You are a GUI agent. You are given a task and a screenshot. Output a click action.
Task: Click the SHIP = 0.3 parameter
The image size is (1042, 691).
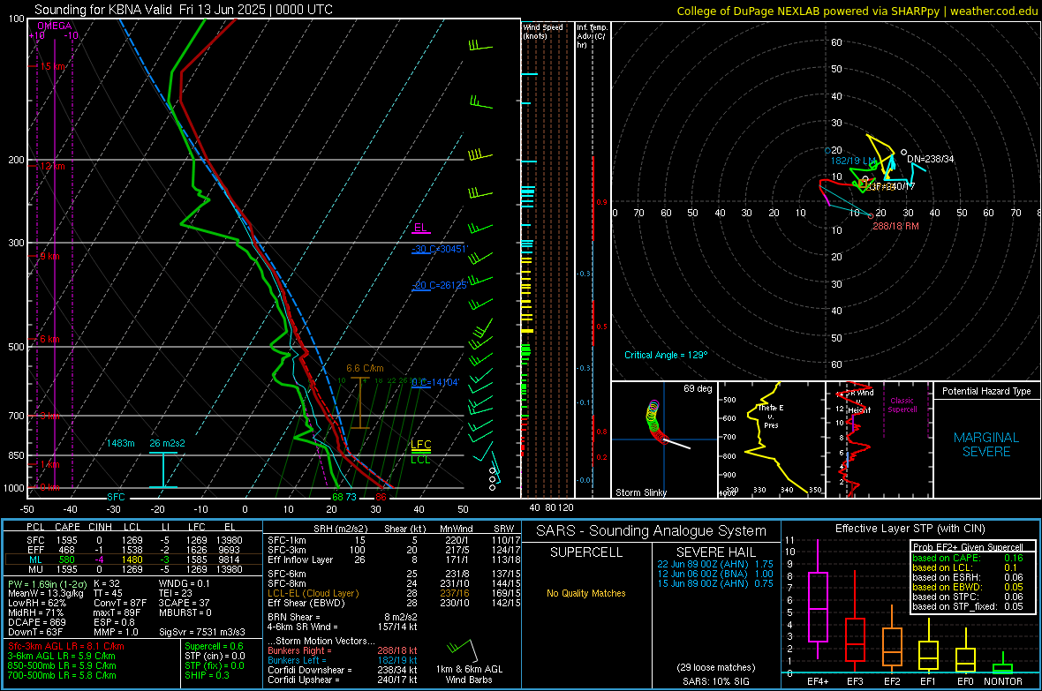click(207, 675)
